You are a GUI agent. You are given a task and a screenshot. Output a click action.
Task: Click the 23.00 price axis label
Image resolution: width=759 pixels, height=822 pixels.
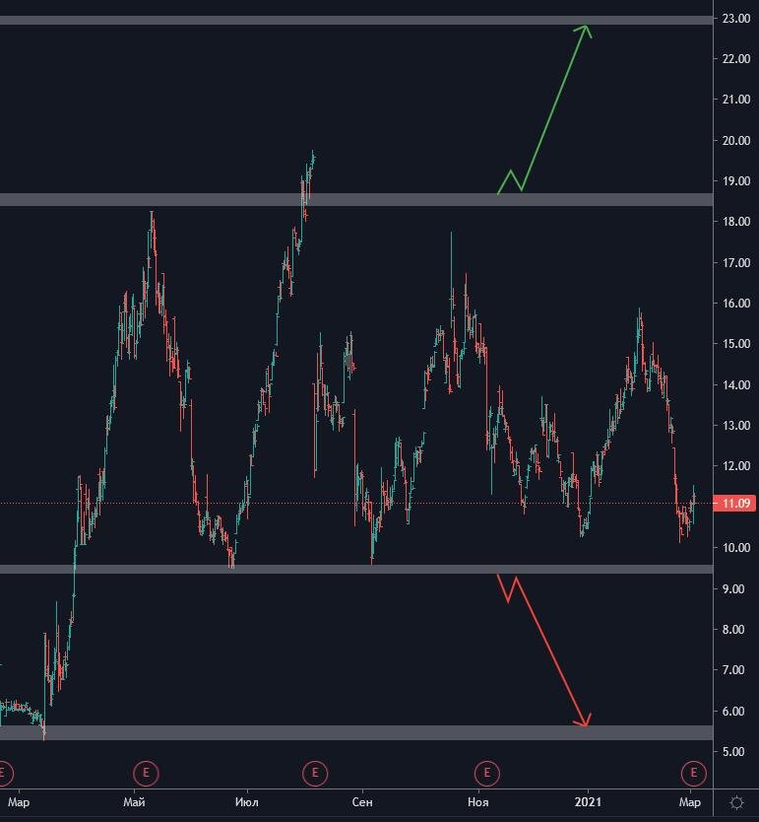click(736, 19)
